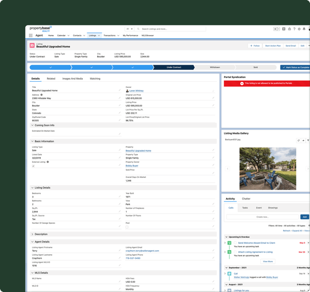
Task: Click the Search Listings input field
Action: click(170, 29)
